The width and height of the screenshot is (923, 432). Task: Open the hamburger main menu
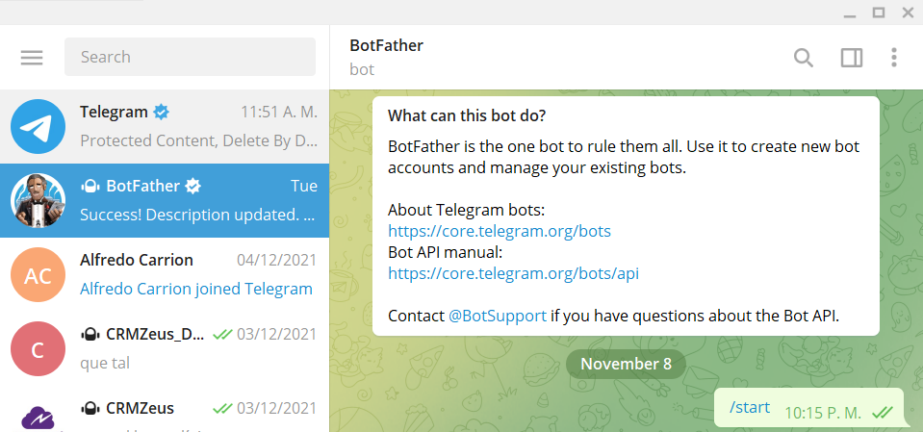pyautogui.click(x=32, y=58)
